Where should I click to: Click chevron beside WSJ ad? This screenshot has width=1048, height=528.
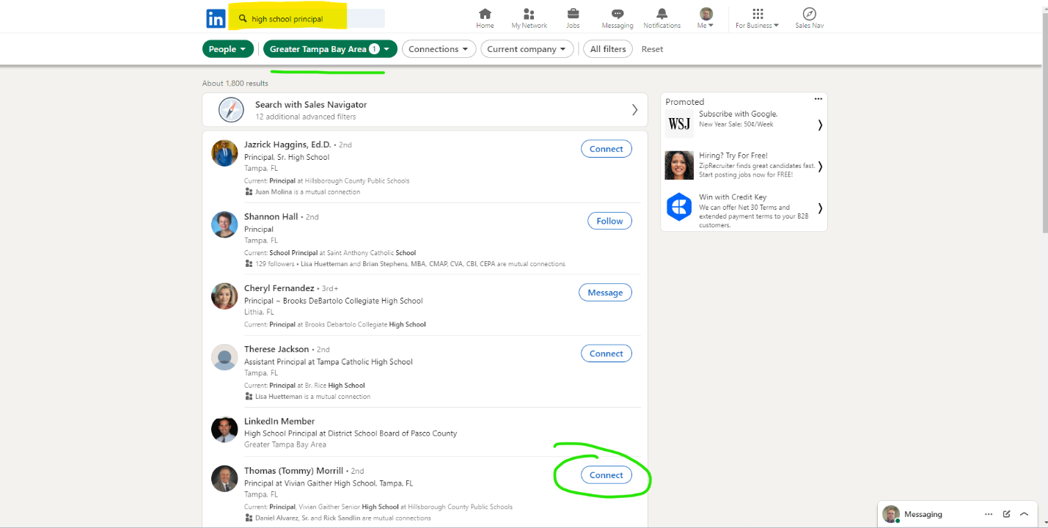[820, 125]
